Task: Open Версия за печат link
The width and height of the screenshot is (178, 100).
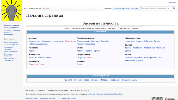Action: click(10, 52)
